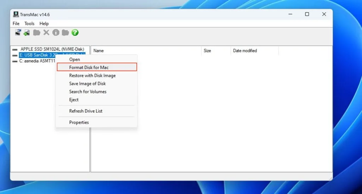Screen dimensions: 362x194
Task: Minimize the TransMac window
Action: [x=290, y=14]
